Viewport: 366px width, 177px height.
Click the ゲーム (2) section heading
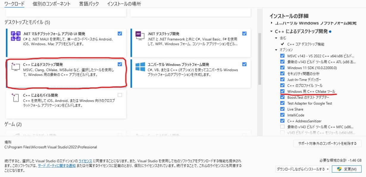tap(13, 124)
